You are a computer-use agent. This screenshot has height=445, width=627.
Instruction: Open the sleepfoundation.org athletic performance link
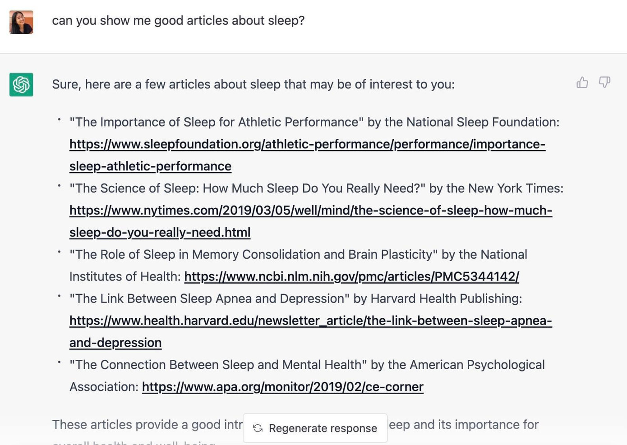(x=307, y=144)
